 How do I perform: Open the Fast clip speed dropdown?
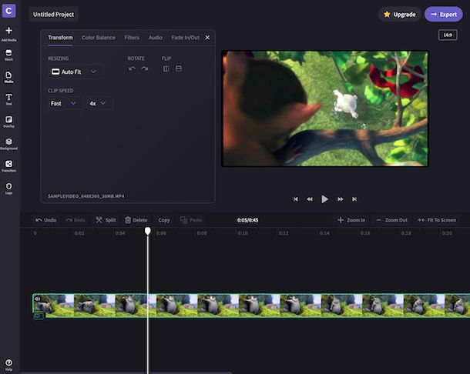[65, 103]
